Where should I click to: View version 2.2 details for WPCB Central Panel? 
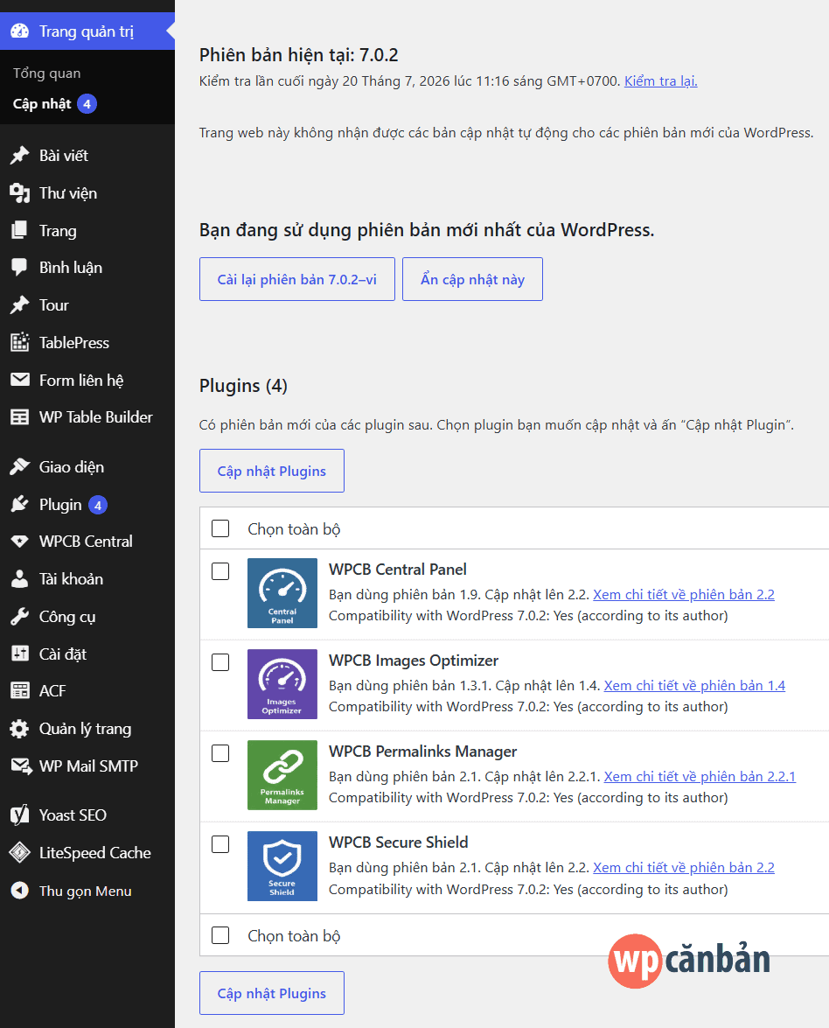(684, 595)
